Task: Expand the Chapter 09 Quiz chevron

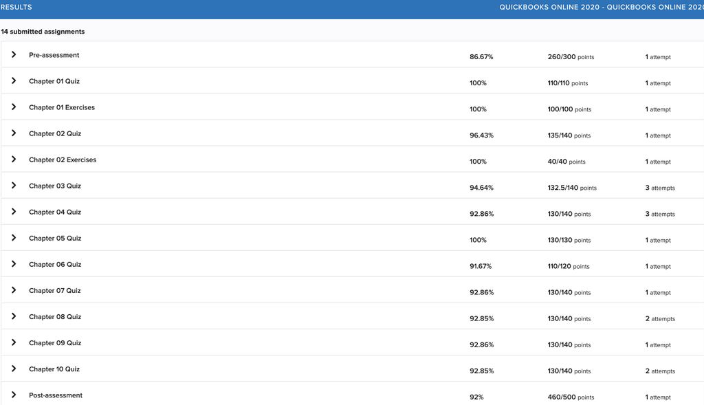Action: (x=14, y=342)
